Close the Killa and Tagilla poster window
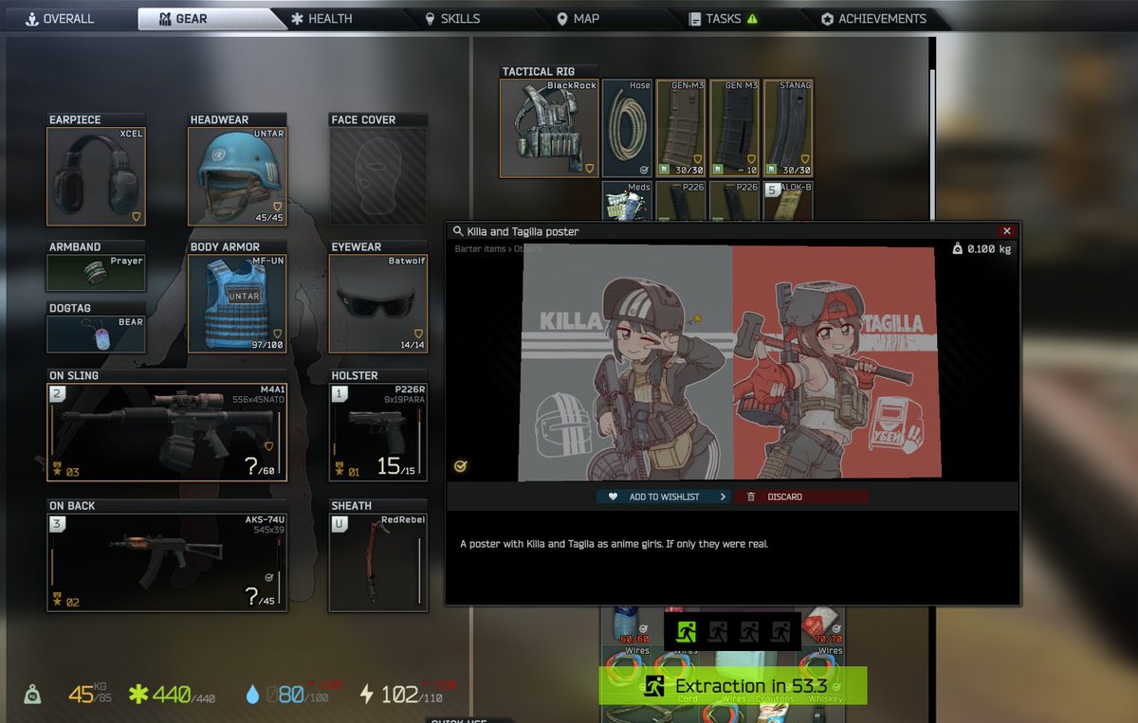Viewport: 1138px width, 723px height. tap(1007, 231)
